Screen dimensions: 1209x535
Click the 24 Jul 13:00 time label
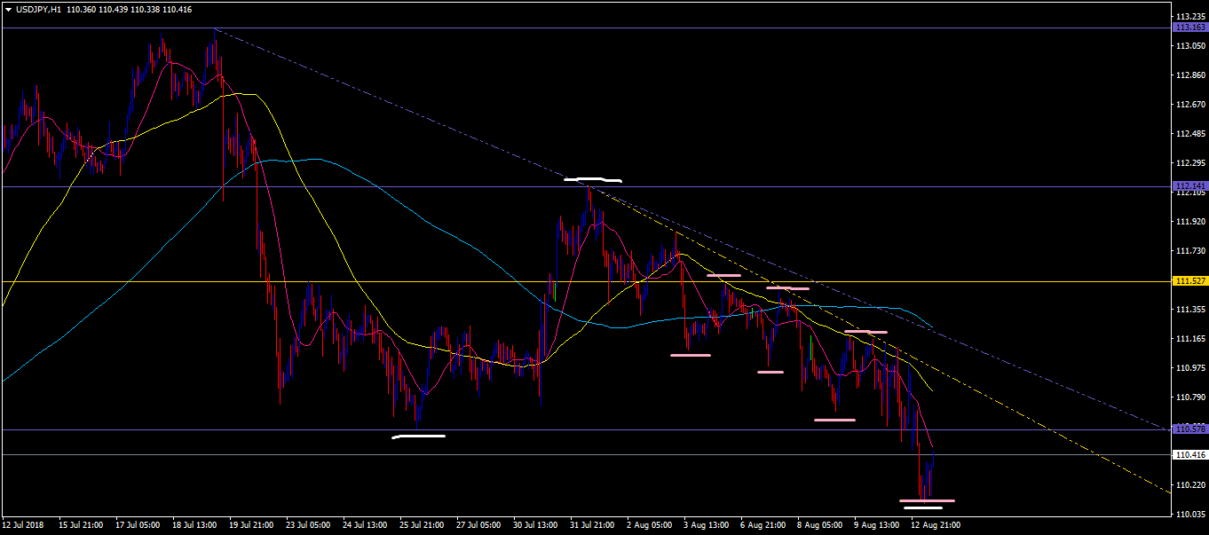(364, 525)
